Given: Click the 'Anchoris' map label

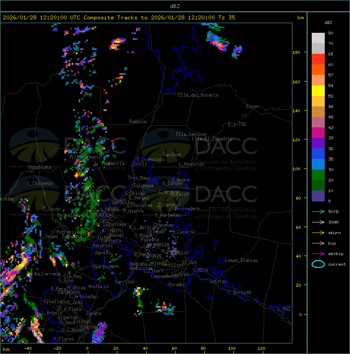Looking at the screenshot, I should pyautogui.click(x=98, y=286).
